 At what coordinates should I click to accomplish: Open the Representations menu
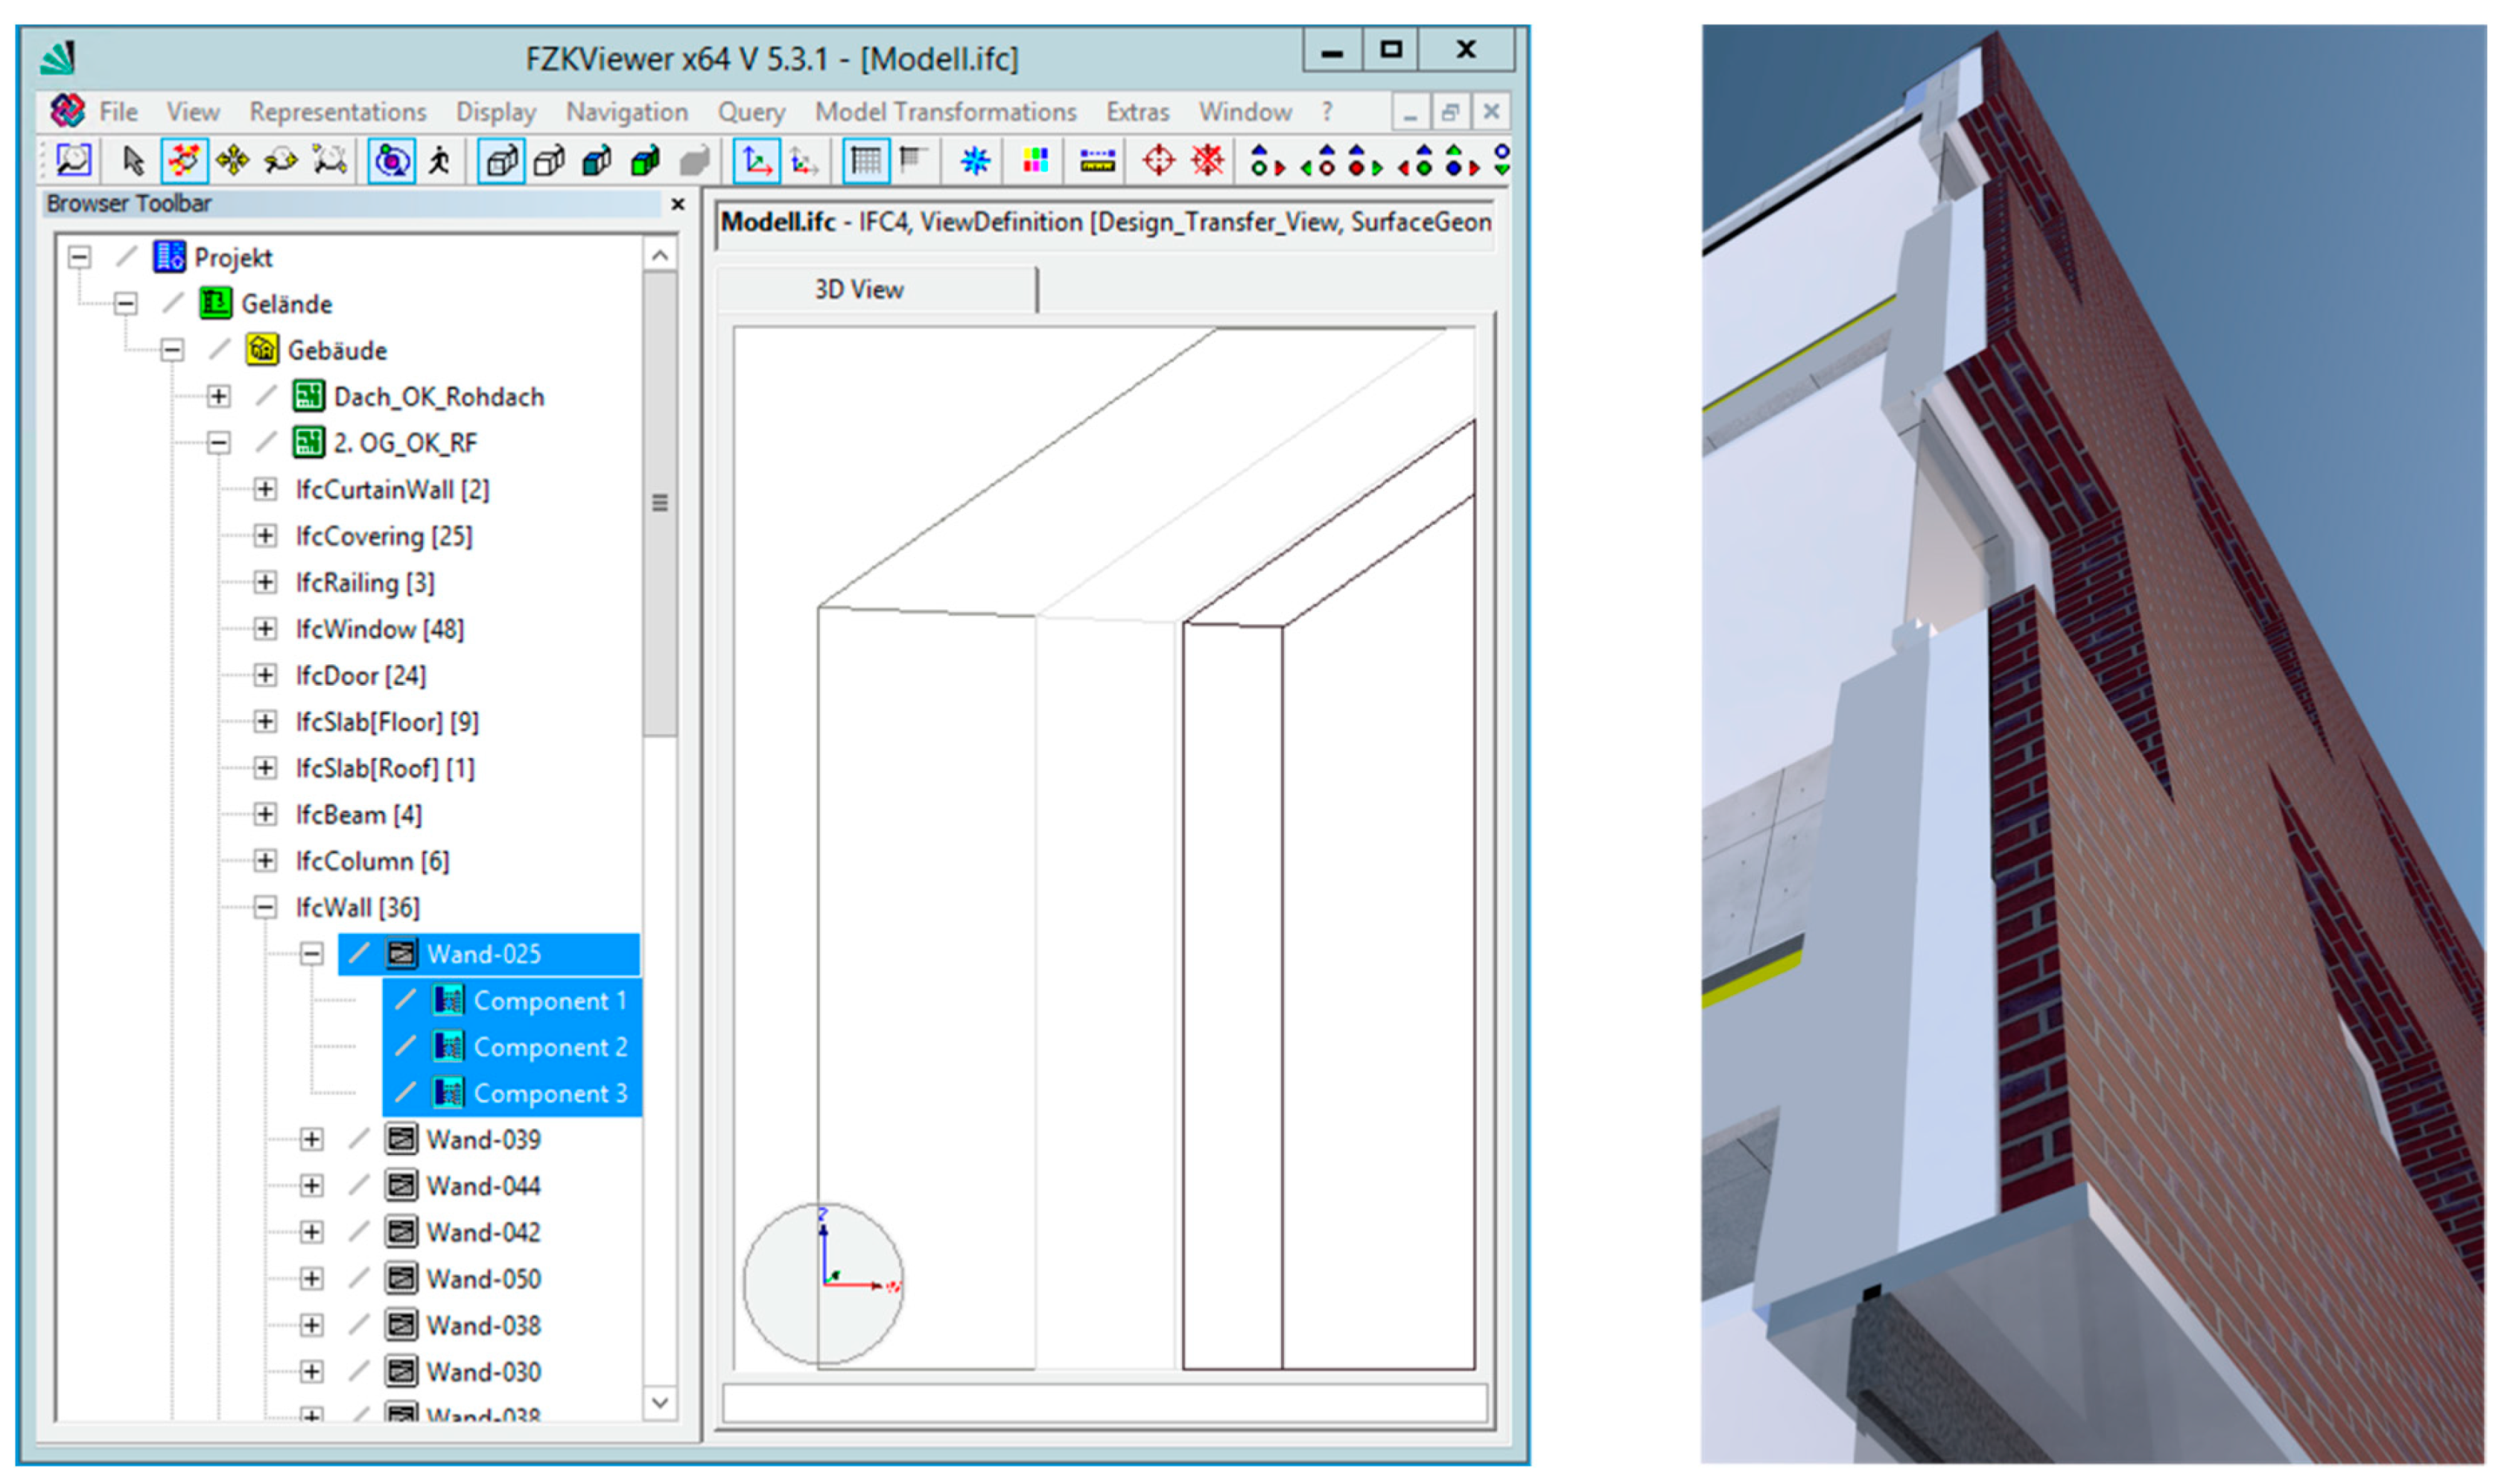point(337,112)
